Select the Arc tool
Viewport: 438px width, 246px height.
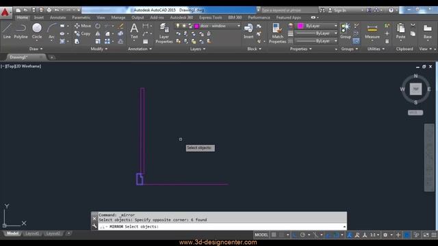[52, 31]
